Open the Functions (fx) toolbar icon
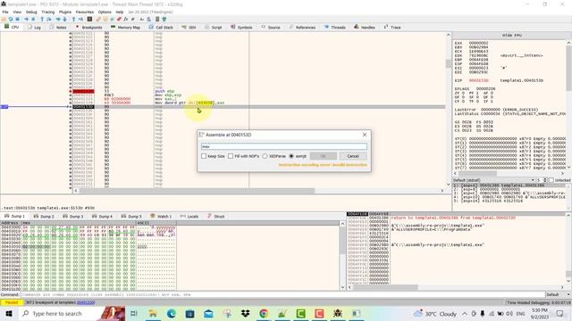572x321 pixels. 125,19
